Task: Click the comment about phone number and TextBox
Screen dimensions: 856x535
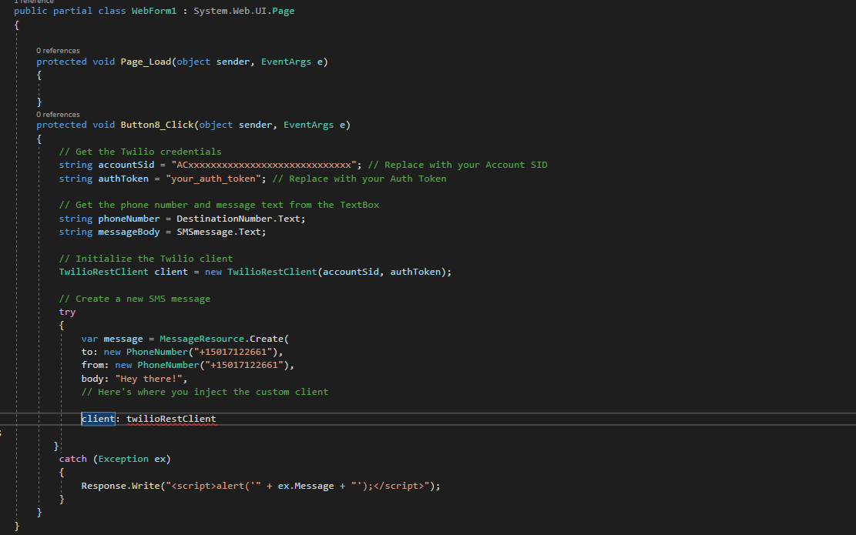Action: [219, 205]
